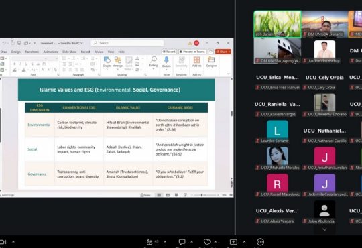Toggle Underline formatting

(26, 64)
